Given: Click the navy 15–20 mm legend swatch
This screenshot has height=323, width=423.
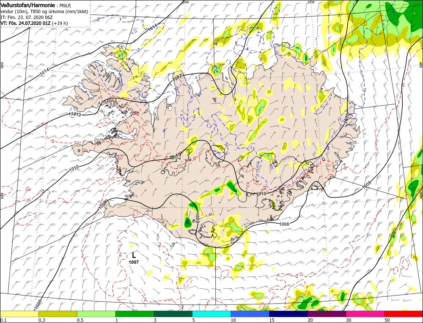Looking at the screenshot, I should pyautogui.click(x=288, y=314).
